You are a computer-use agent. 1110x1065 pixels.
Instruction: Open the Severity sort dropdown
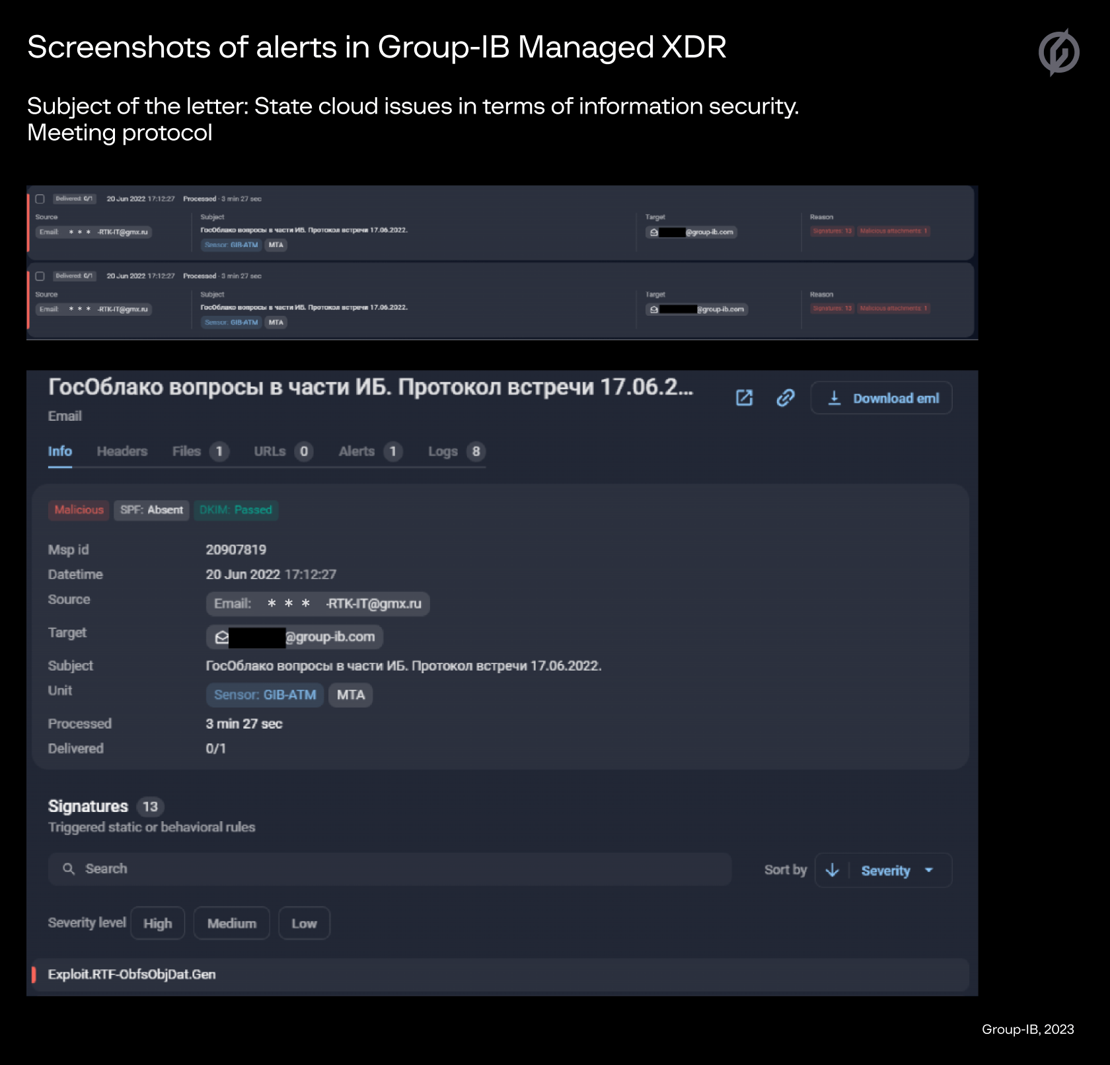click(x=898, y=871)
